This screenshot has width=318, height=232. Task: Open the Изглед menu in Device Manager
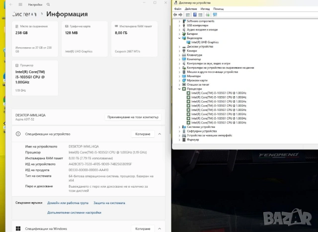pos(205,9)
